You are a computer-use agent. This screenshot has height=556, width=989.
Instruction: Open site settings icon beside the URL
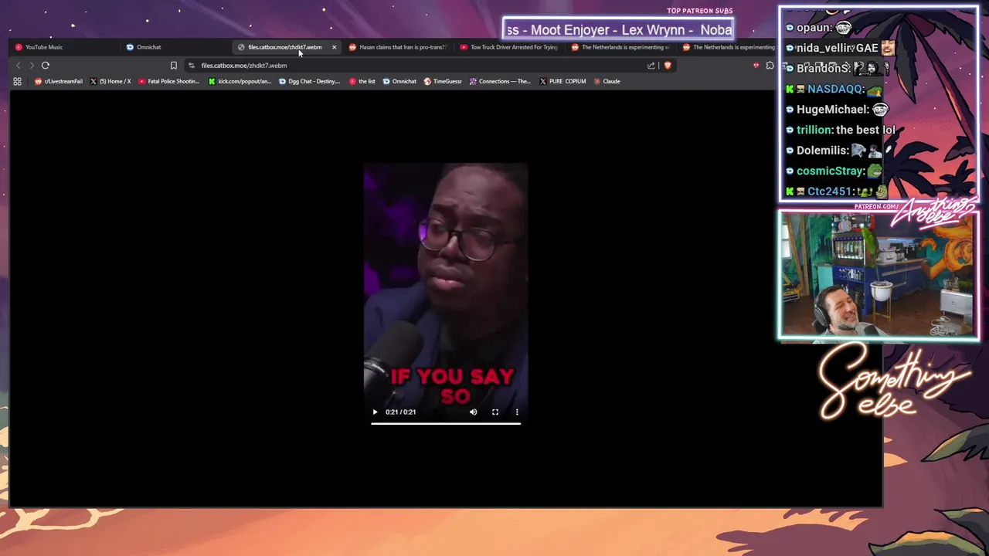coord(192,66)
